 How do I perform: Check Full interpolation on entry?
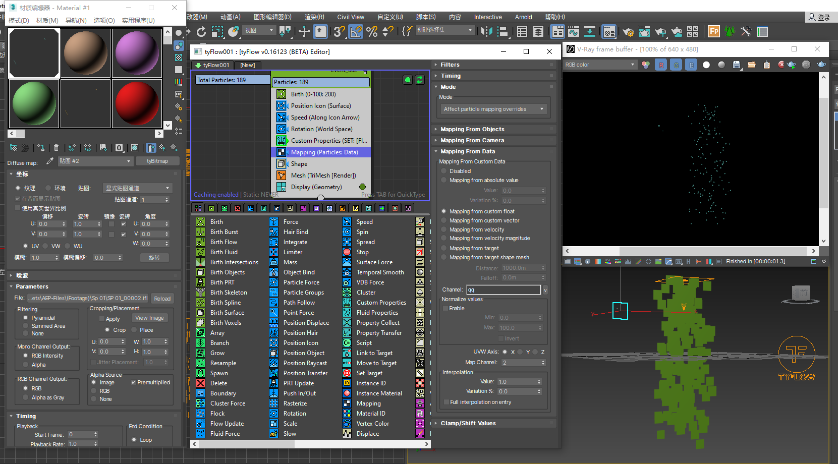(x=446, y=402)
